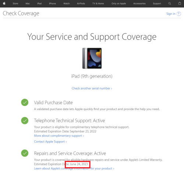Click the help question mark icon
This screenshot has height=172, width=184.
(x=178, y=14)
